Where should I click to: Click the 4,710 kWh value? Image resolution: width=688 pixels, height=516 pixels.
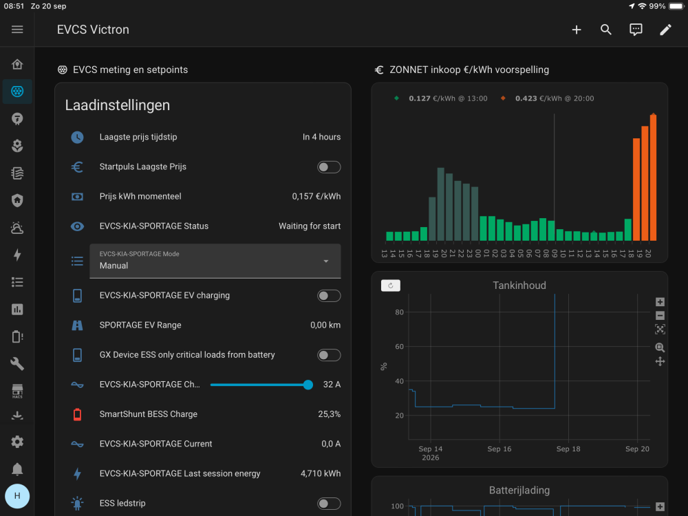tap(321, 474)
